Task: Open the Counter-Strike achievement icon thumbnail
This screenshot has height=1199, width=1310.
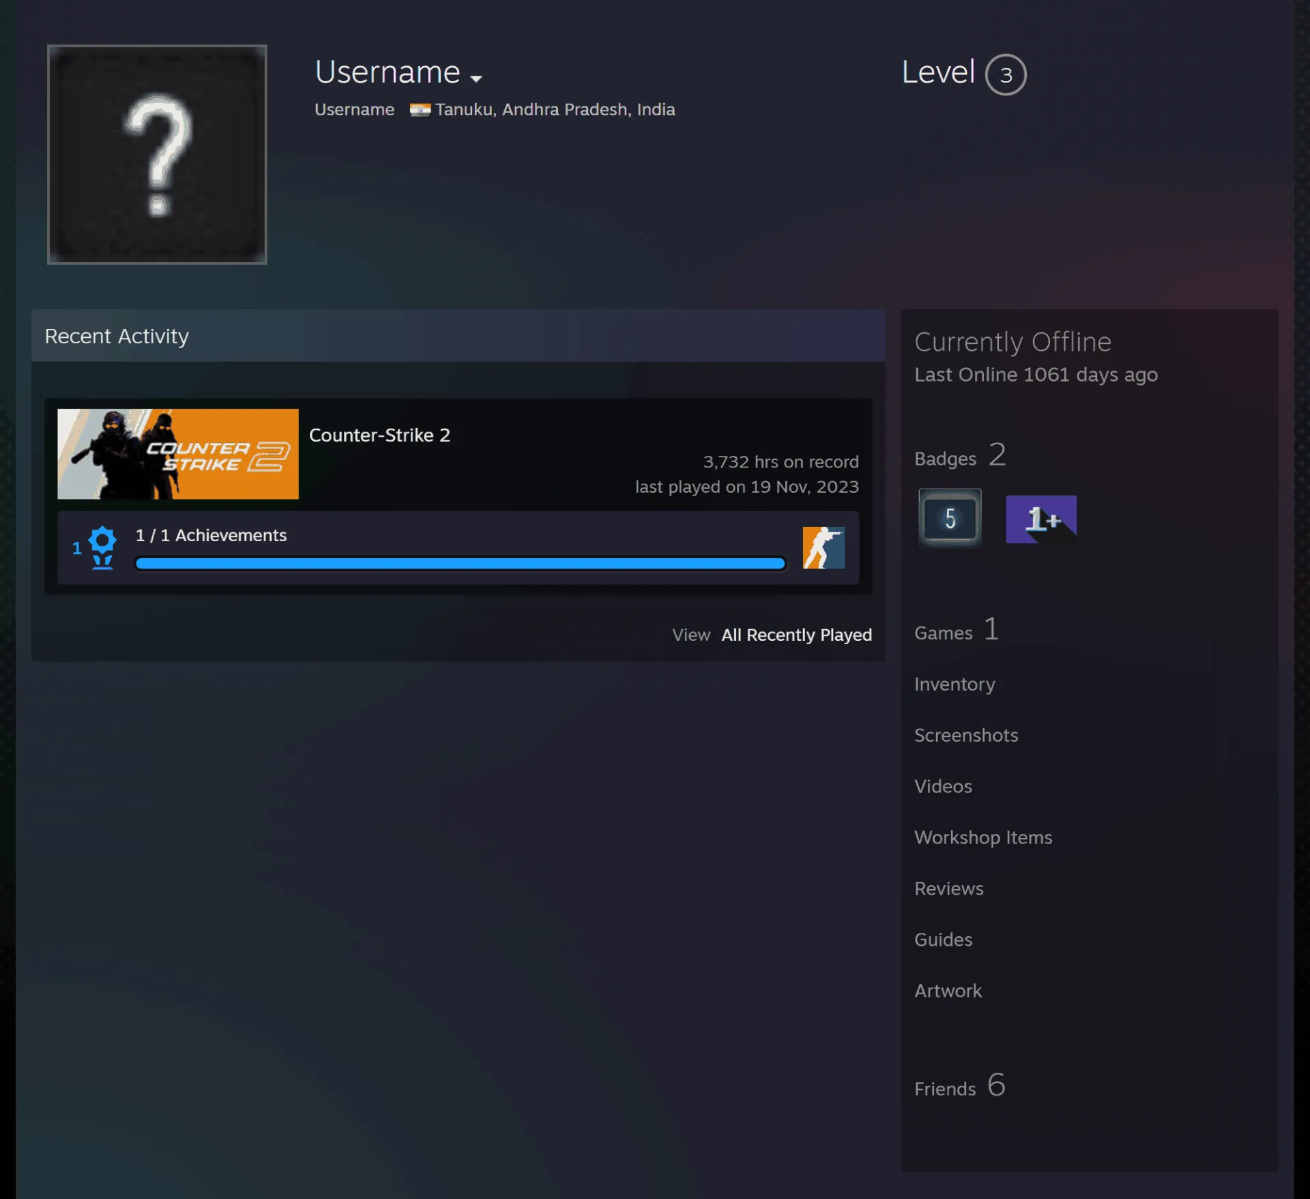Action: [824, 547]
